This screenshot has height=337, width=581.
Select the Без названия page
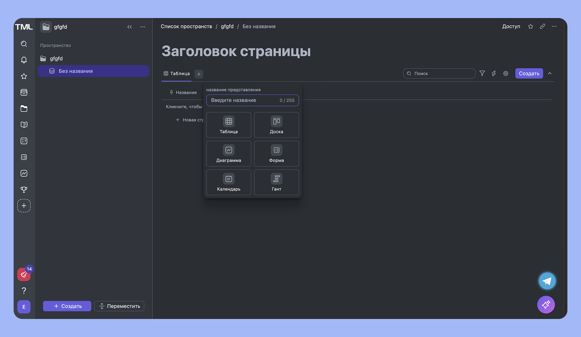[93, 71]
